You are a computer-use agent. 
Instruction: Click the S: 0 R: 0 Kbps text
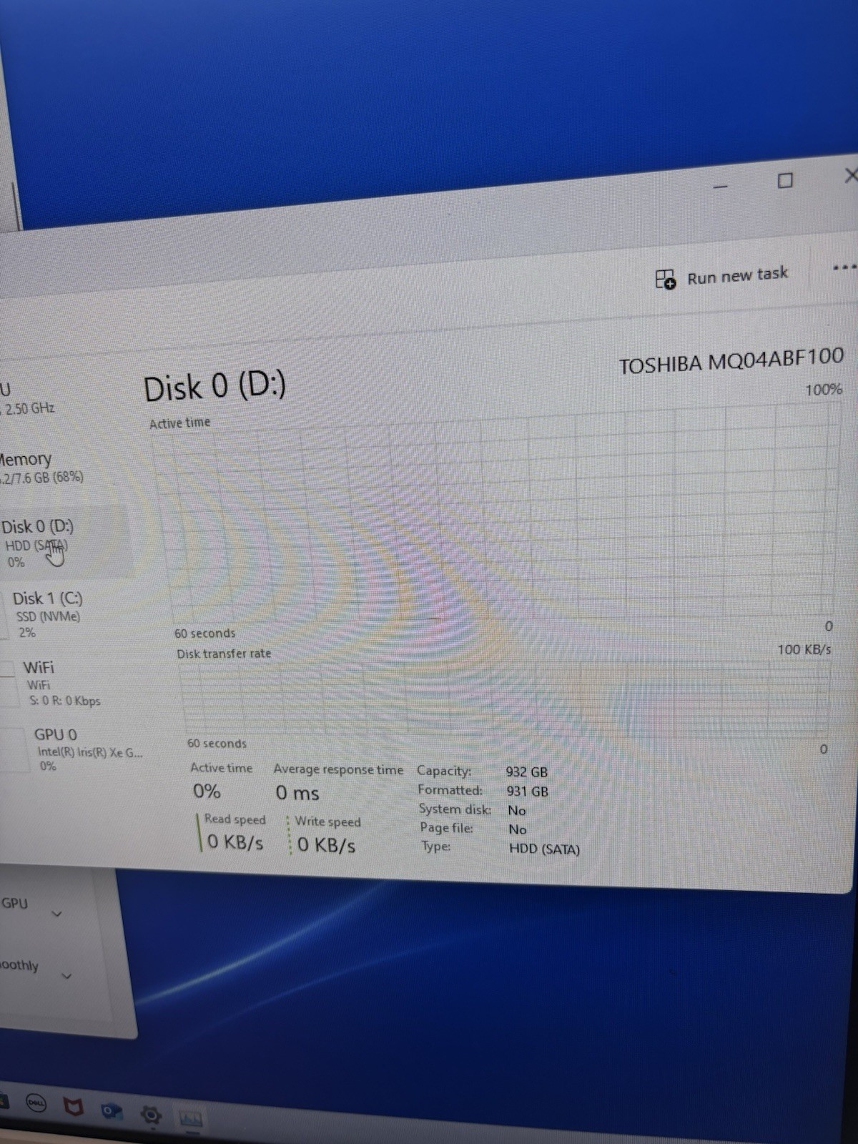pos(65,701)
